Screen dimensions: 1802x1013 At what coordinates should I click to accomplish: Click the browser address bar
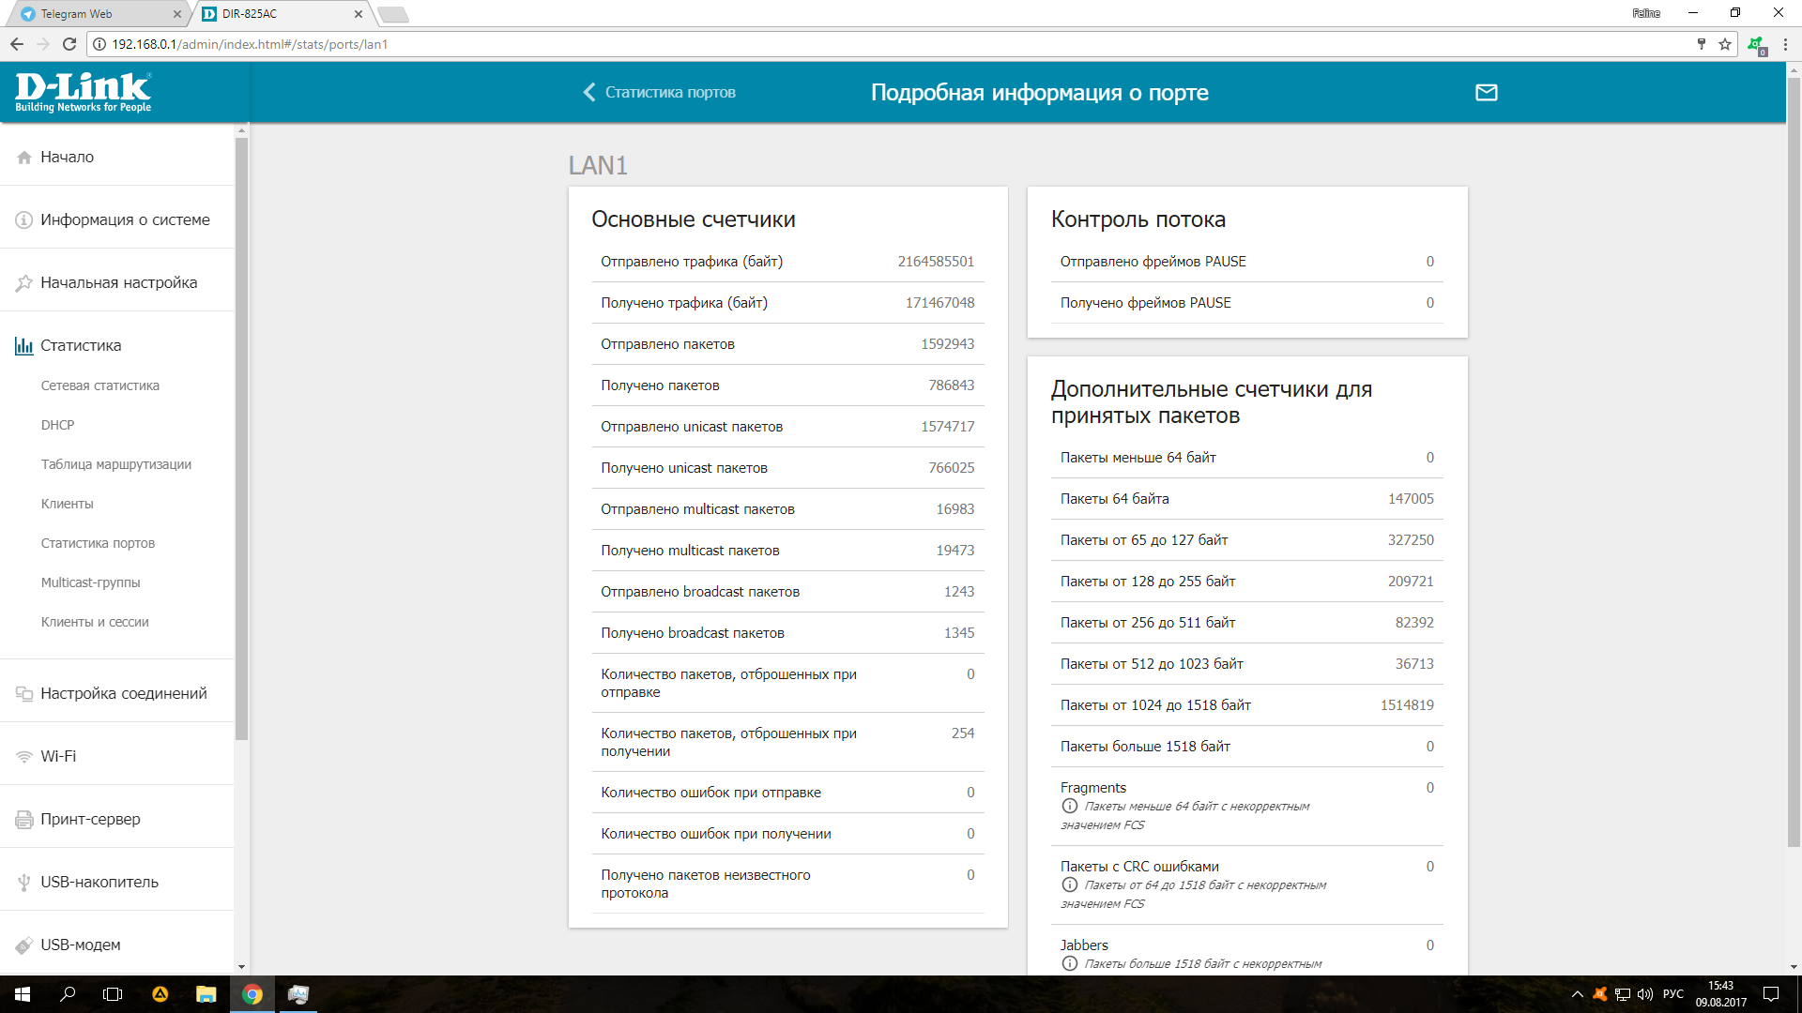click(845, 44)
